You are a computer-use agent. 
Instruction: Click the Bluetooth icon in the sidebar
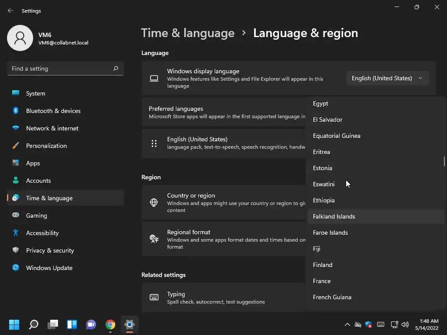[16, 110]
